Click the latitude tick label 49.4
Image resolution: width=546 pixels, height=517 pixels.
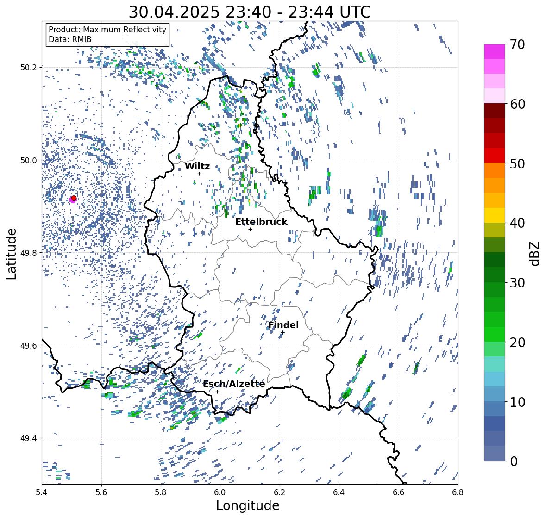(x=29, y=438)
